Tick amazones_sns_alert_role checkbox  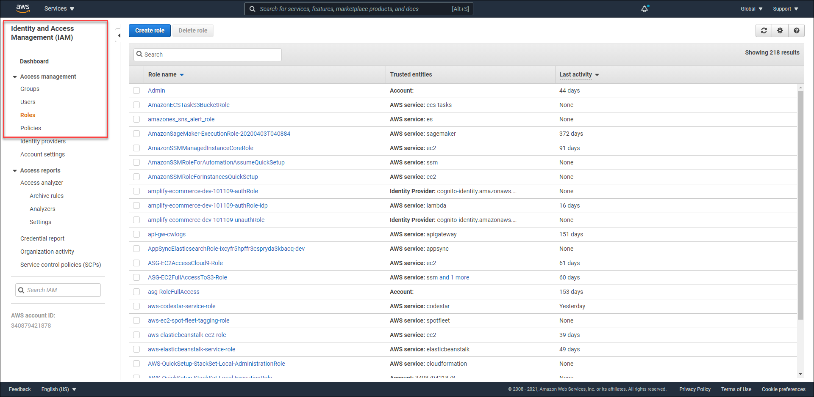point(136,119)
